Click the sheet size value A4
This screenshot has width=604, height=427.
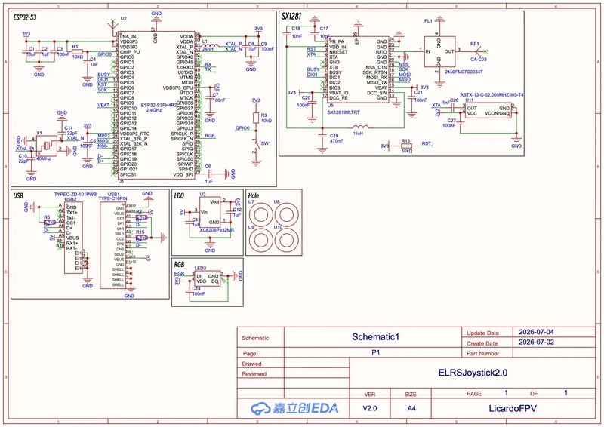[411, 408]
